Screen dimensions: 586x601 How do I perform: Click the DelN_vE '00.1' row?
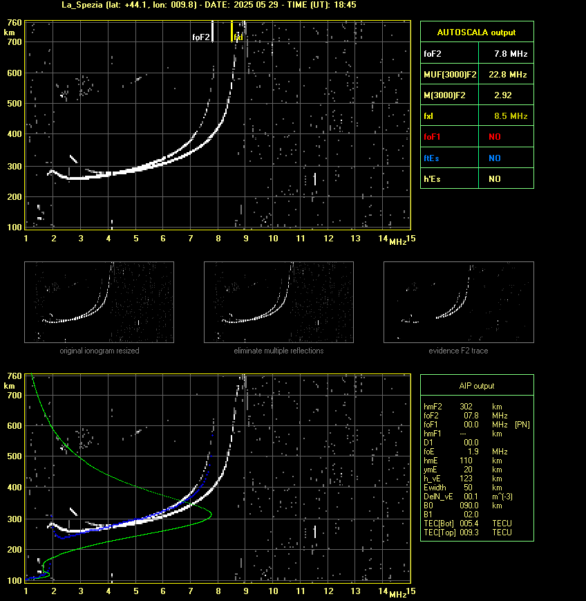coord(468,497)
